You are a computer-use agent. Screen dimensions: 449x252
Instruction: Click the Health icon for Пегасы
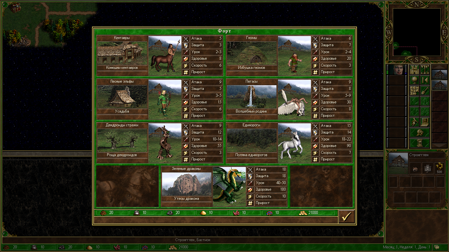(x=315, y=102)
